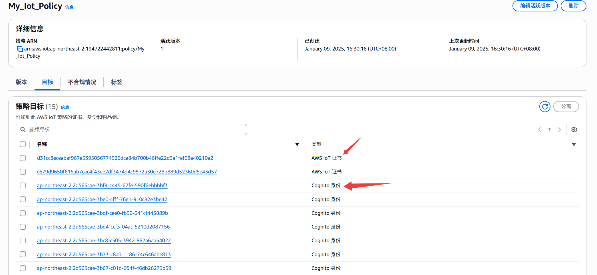The image size is (597, 275).
Task: Open 信息 link beside My_Iot_Policy title
Action: tap(69, 7)
